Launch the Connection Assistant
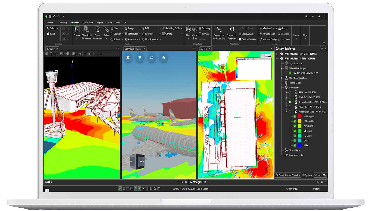 pos(232,33)
